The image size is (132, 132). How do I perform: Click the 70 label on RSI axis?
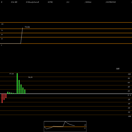(2, 30)
